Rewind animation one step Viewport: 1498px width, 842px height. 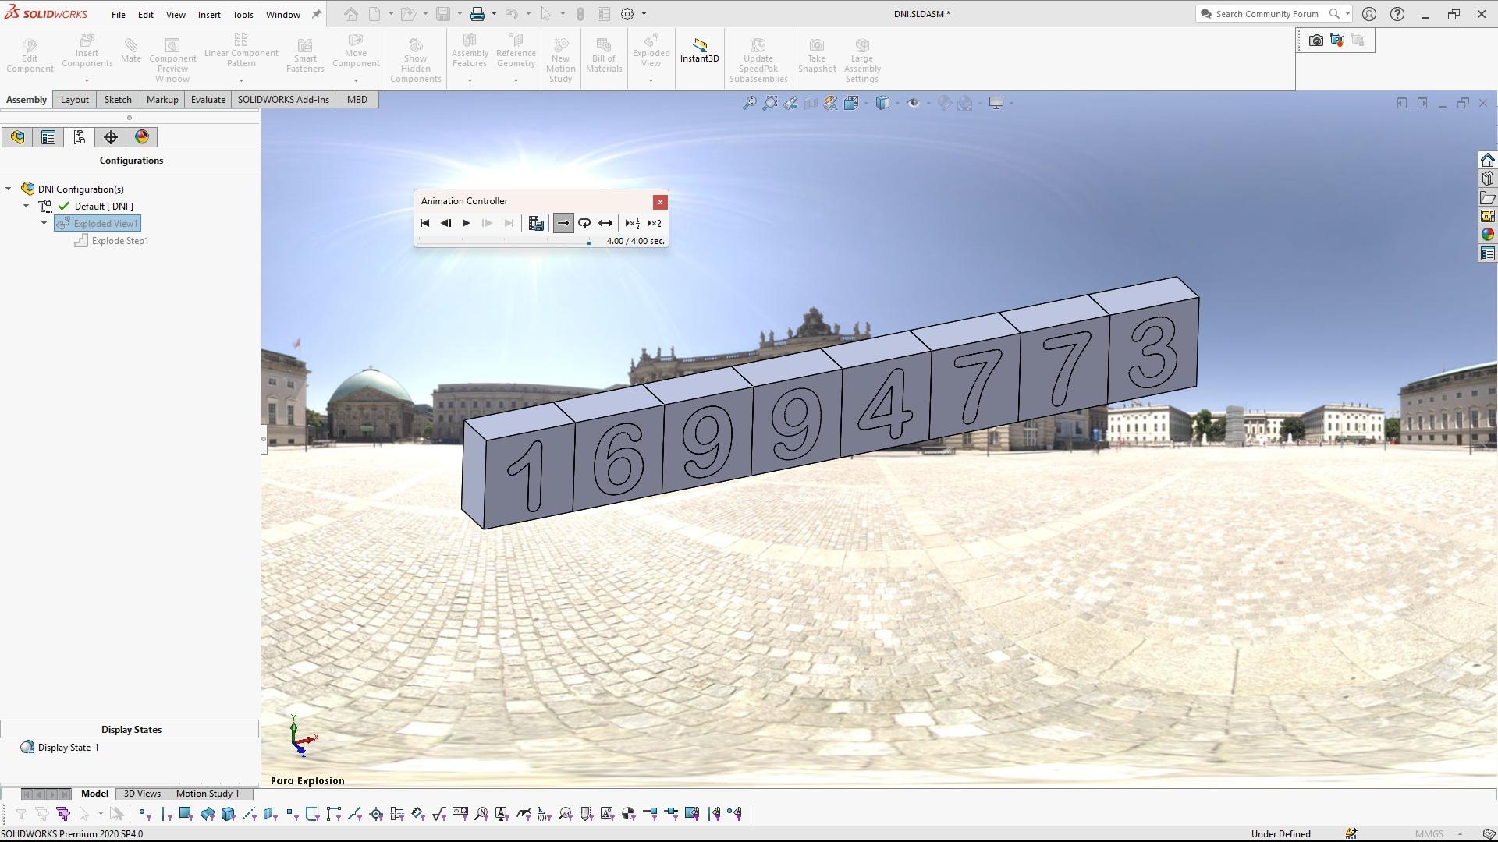point(445,224)
